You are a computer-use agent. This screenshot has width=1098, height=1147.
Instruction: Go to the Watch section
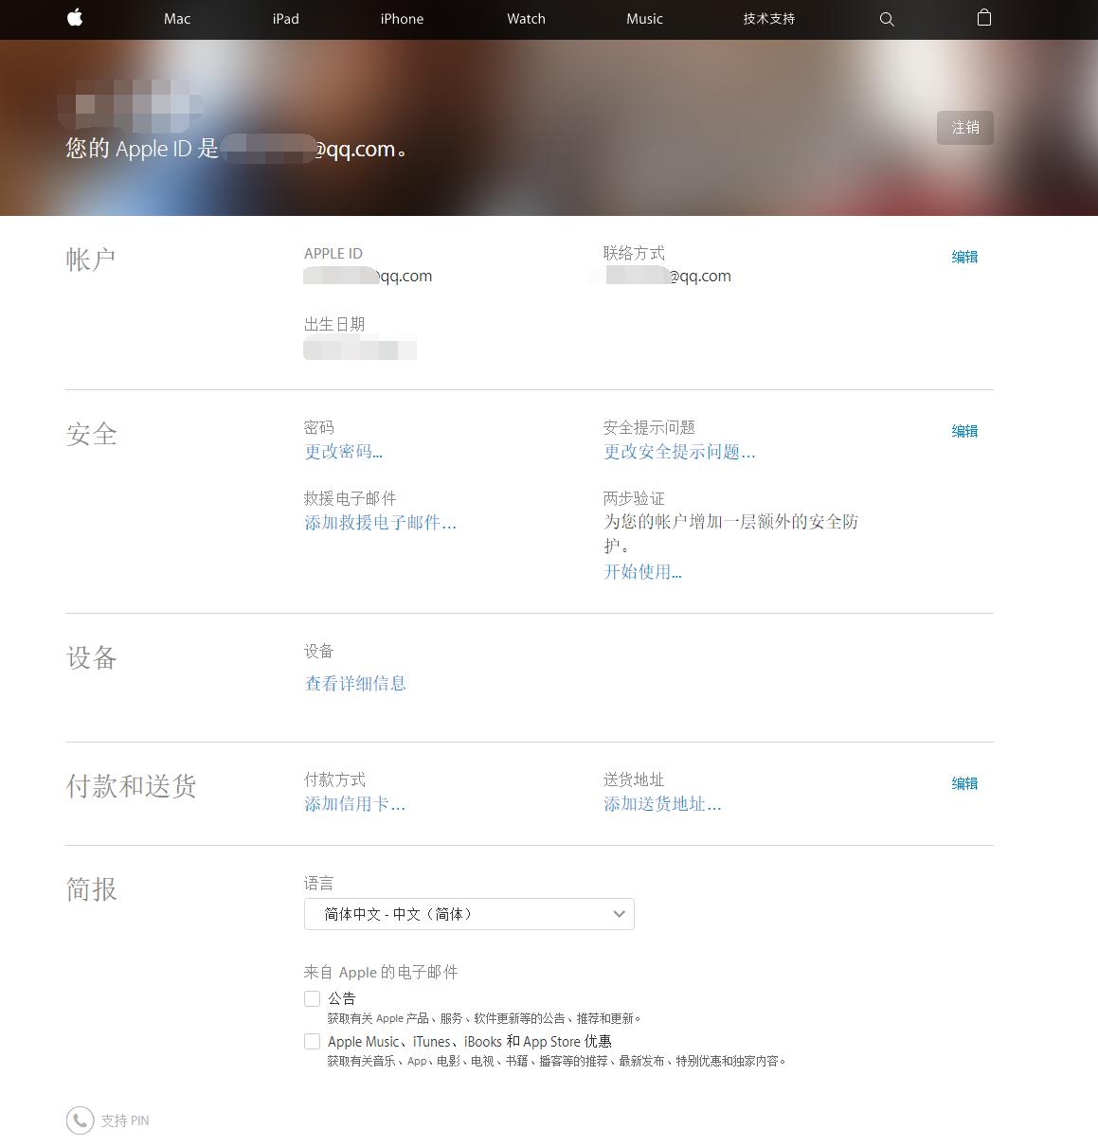pyautogui.click(x=526, y=19)
